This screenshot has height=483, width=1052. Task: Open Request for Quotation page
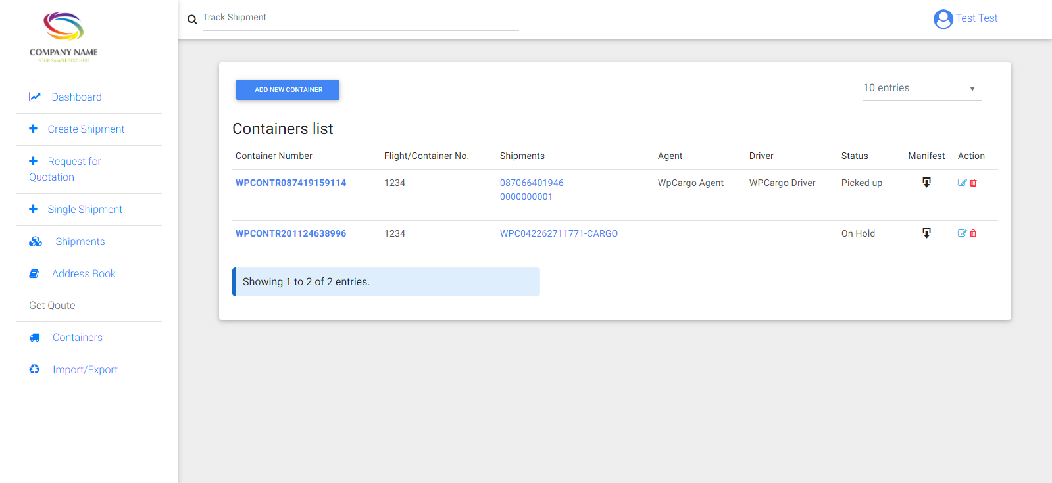pos(65,170)
